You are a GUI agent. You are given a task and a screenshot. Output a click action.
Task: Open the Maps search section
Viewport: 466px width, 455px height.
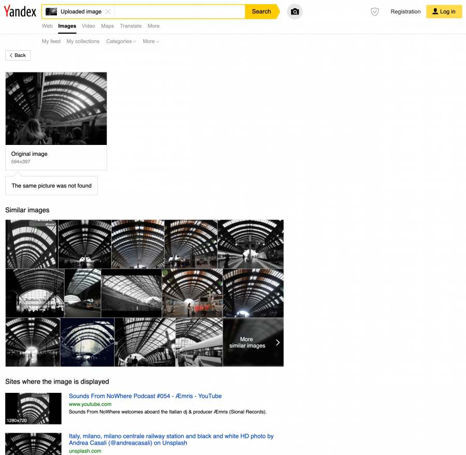(x=107, y=26)
